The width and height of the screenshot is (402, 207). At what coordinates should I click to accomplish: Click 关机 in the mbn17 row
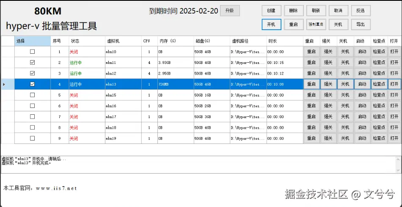[345, 117]
